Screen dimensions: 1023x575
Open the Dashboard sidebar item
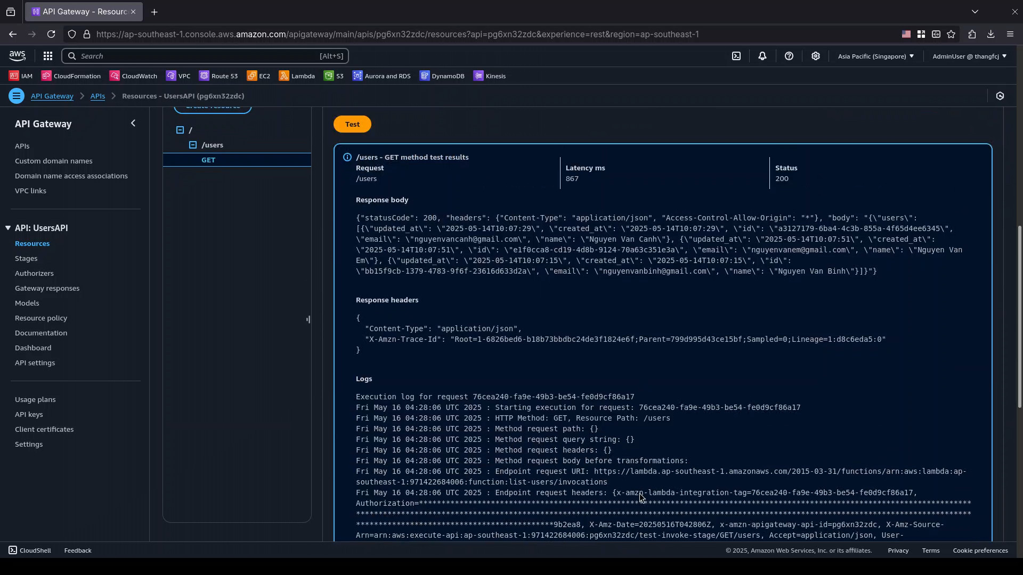pyautogui.click(x=33, y=348)
